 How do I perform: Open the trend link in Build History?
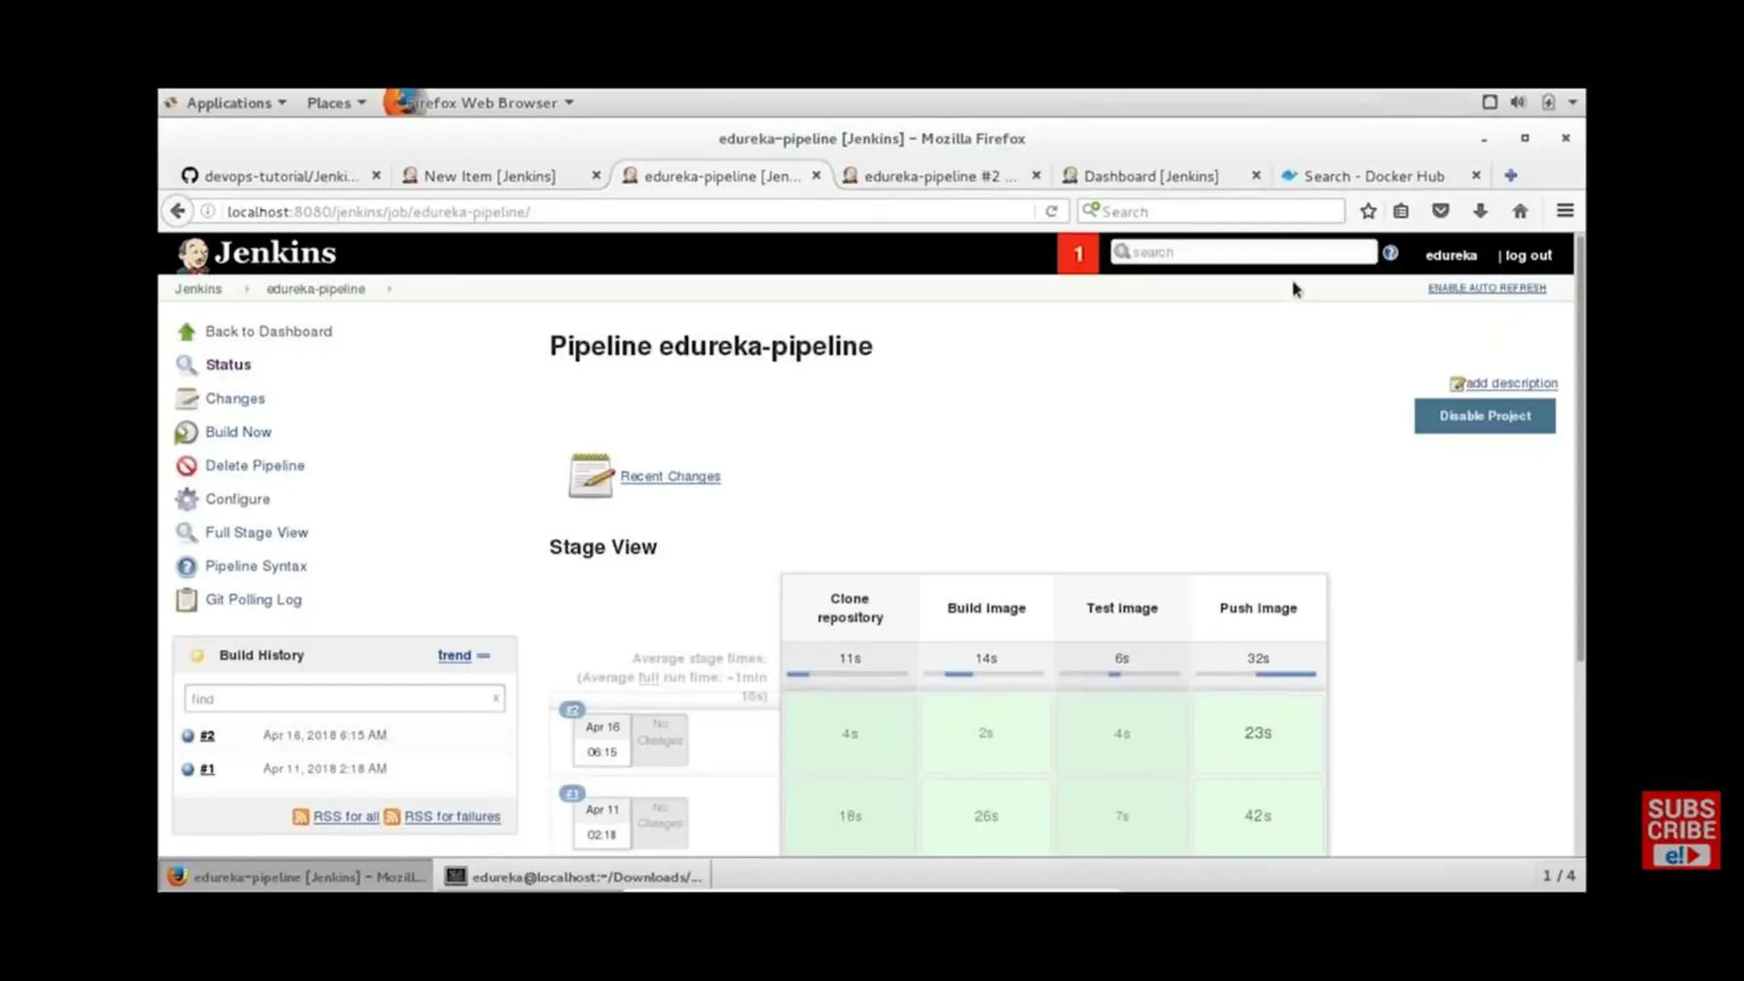point(454,655)
